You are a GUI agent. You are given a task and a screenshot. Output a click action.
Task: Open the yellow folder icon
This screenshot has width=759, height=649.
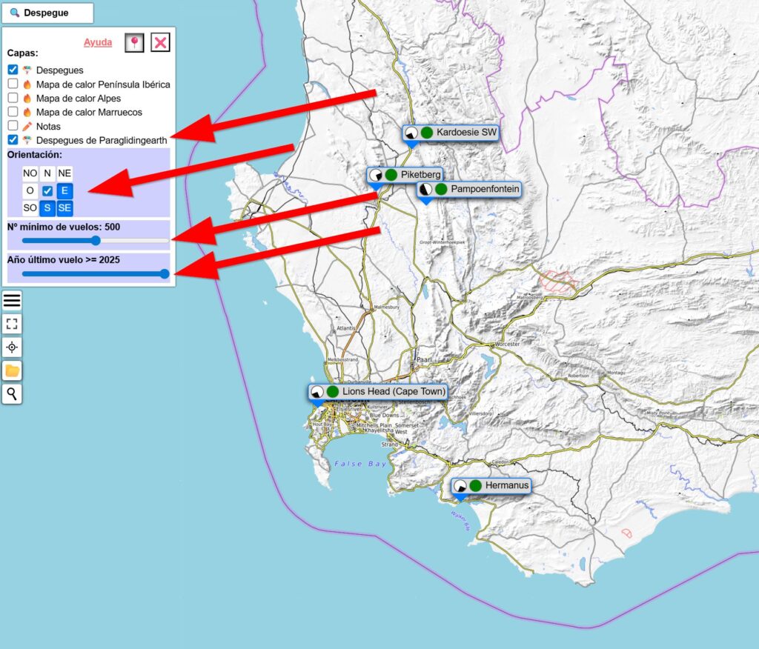[x=13, y=370]
